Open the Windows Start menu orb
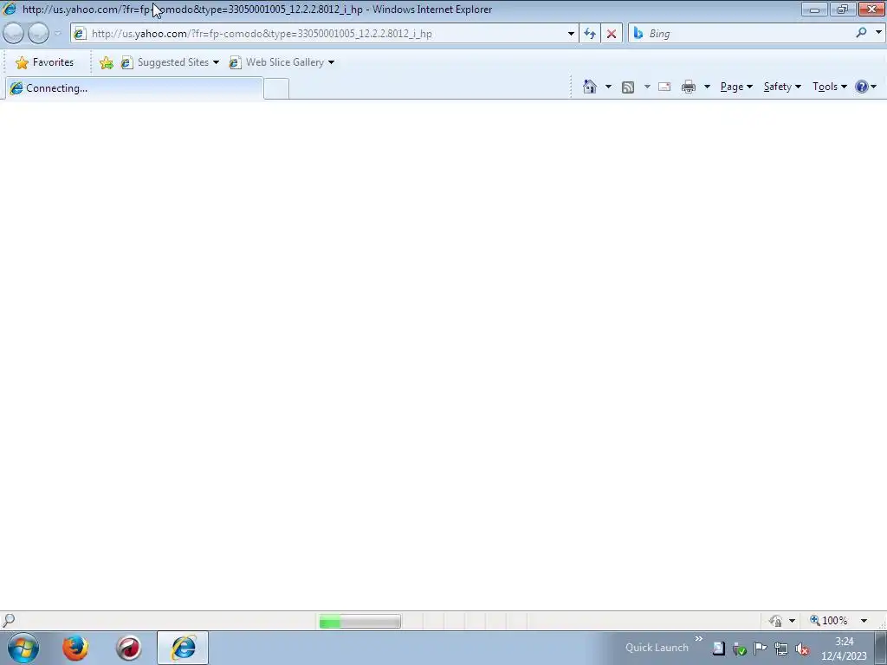Viewport: 887px width, 665px height. [23, 648]
